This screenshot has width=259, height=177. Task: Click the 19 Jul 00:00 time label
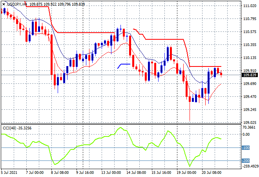tap(186, 173)
